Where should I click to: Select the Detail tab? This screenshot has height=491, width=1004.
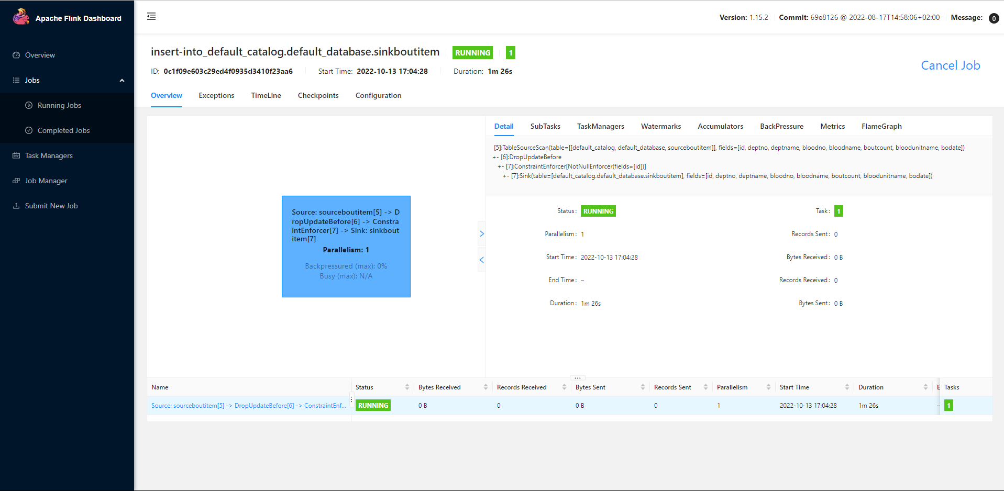pos(504,126)
